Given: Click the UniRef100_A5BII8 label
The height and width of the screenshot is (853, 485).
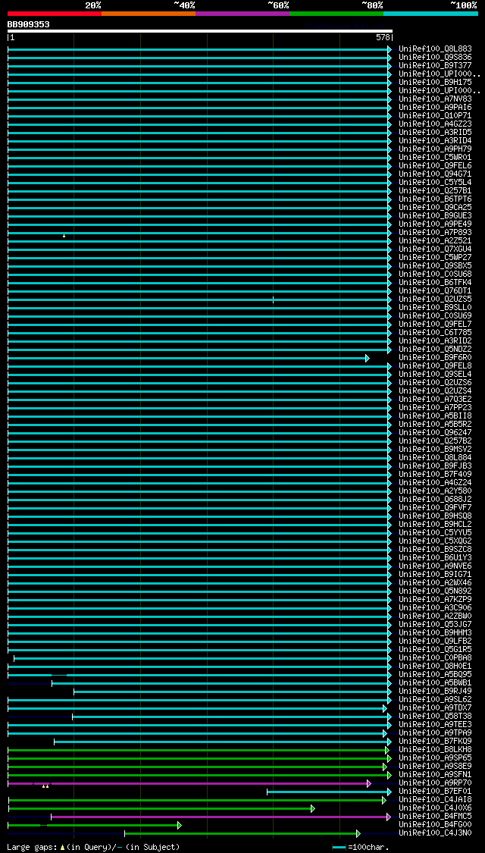Looking at the screenshot, I should click(435, 416).
